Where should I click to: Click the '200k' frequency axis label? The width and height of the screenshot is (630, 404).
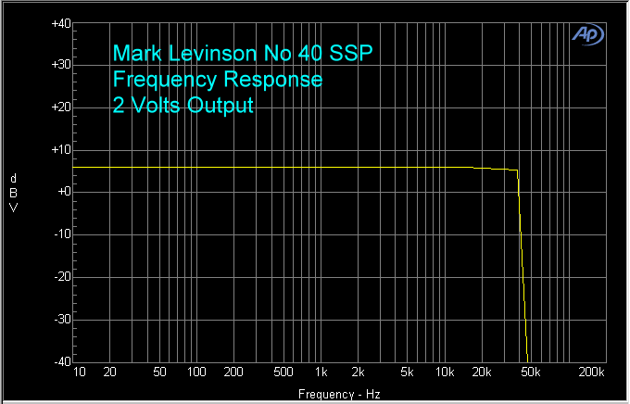[x=591, y=372]
